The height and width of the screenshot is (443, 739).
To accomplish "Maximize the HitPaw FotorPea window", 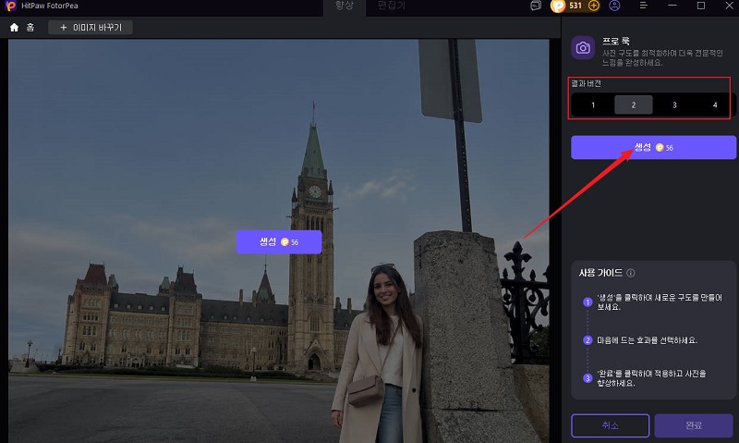I will 701,6.
